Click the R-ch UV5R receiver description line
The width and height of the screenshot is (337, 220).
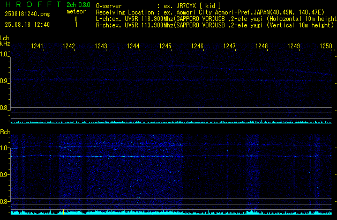coord(215,25)
